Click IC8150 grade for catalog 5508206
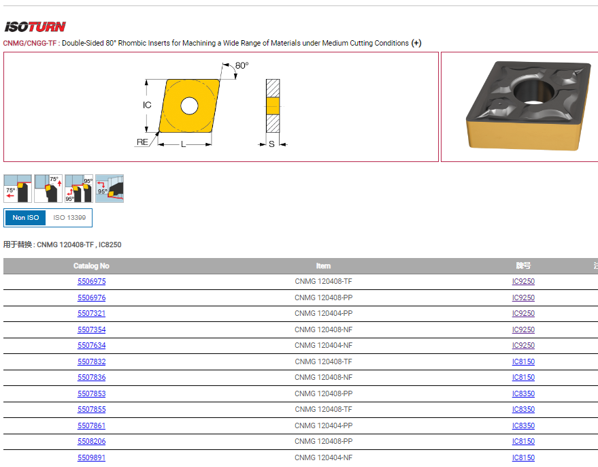598x467 pixels. [x=523, y=442]
